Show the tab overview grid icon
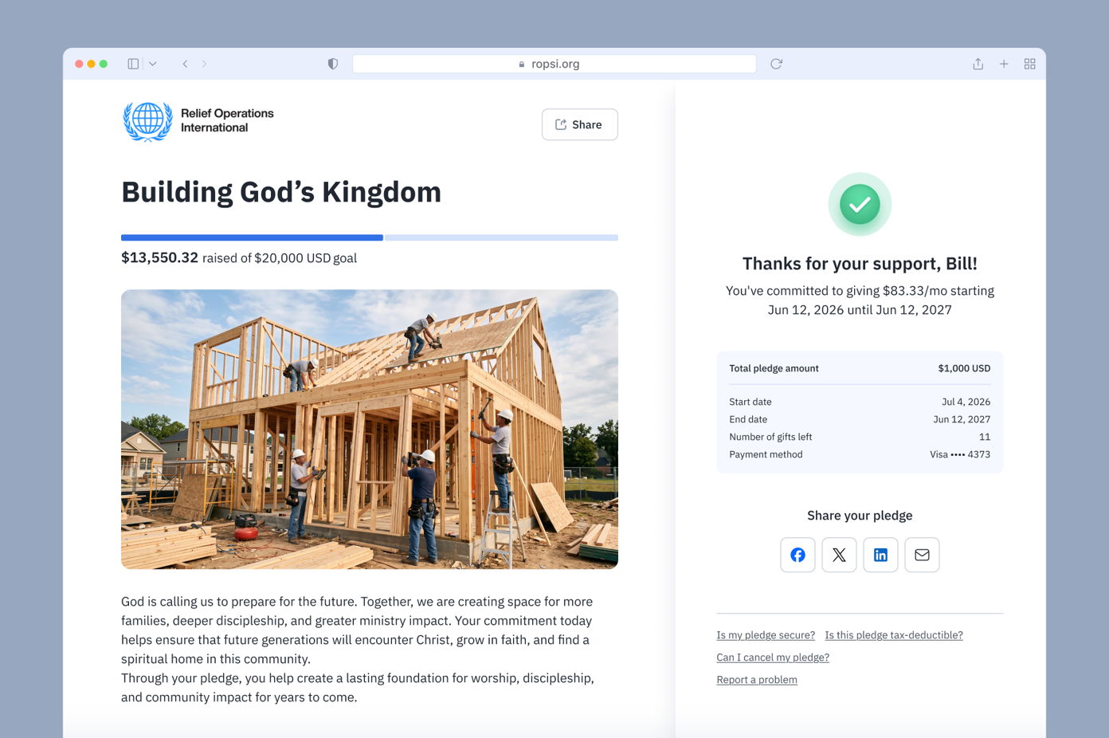1109x738 pixels. tap(1029, 64)
